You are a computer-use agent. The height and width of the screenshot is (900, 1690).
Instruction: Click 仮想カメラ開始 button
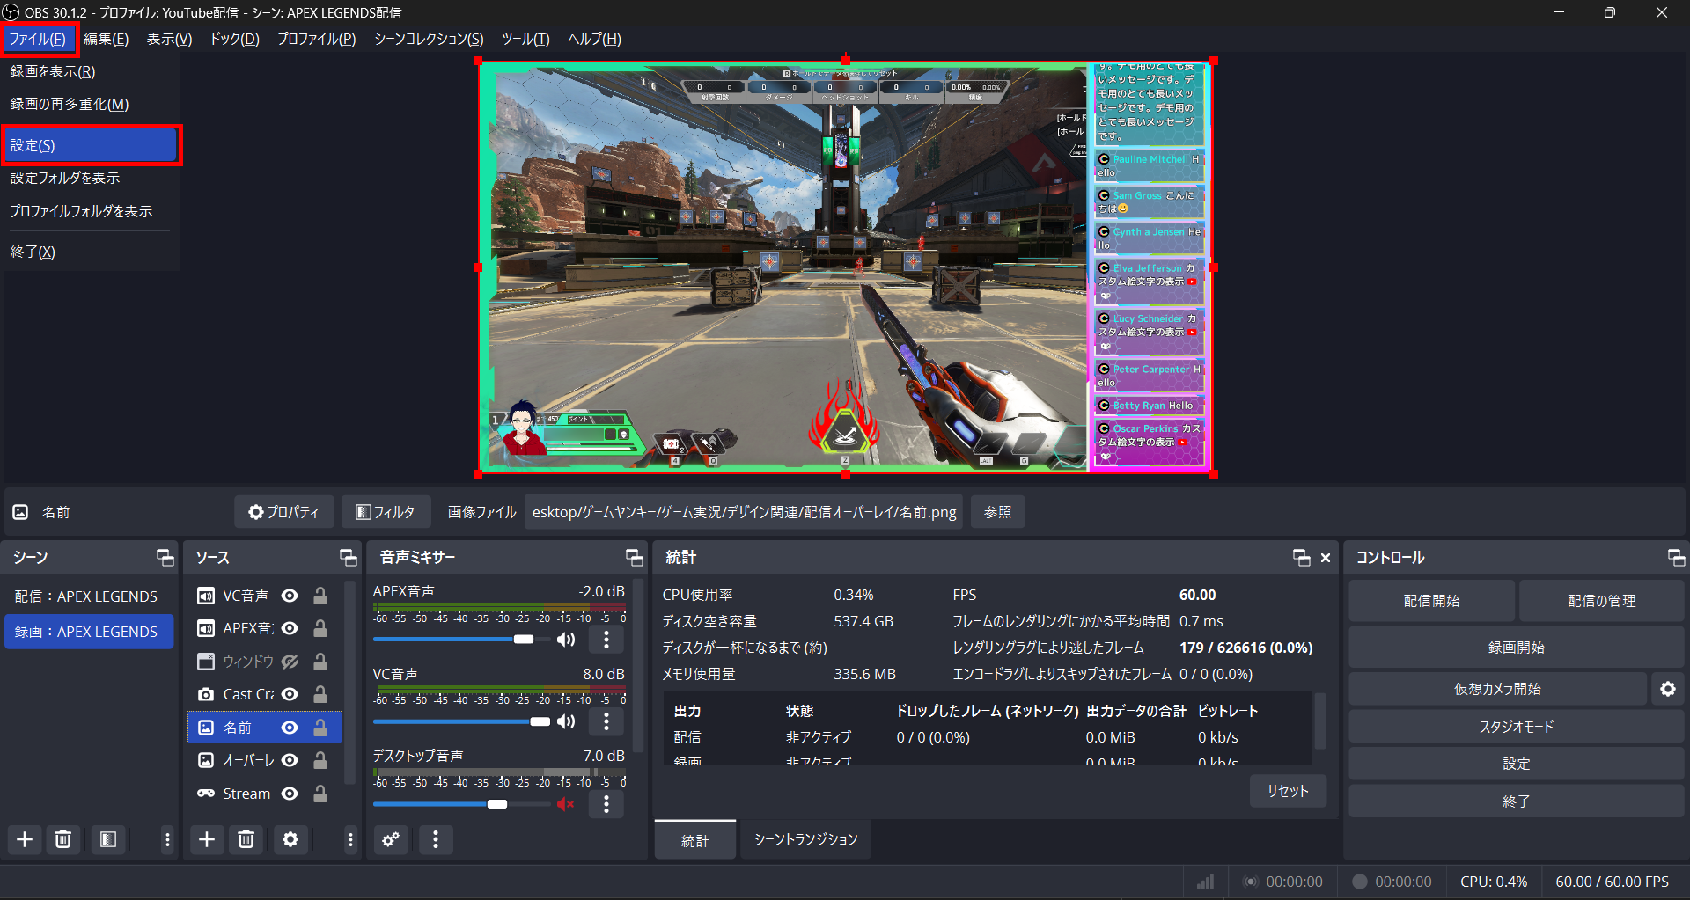click(x=1497, y=689)
